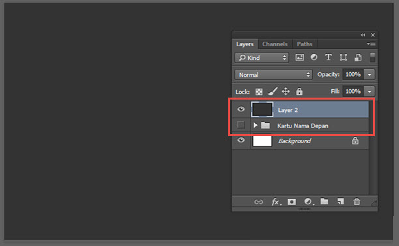Filter layers by pixel (image) kind
Viewport: 399px width, 246px height.
[x=299, y=57]
